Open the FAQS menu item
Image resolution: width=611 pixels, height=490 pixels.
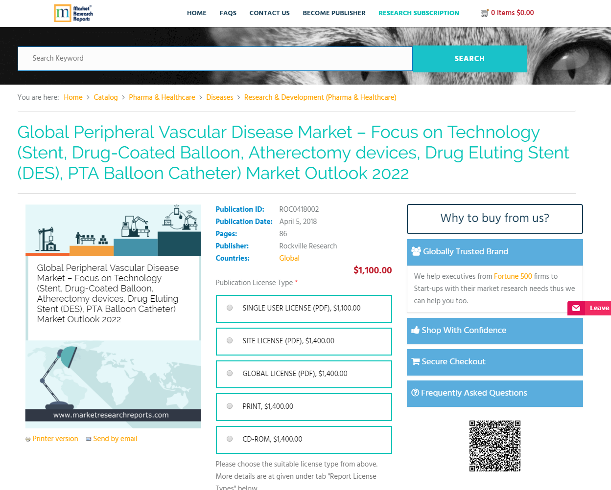tap(228, 13)
